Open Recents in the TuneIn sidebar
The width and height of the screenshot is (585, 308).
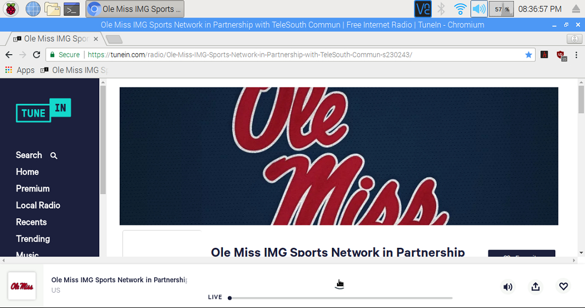[31, 222]
